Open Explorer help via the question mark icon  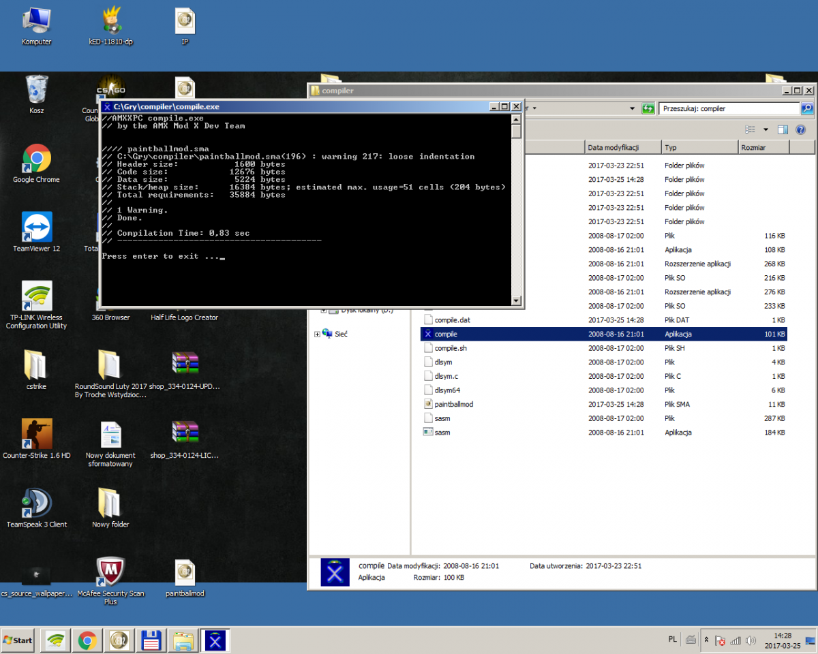[x=801, y=129]
